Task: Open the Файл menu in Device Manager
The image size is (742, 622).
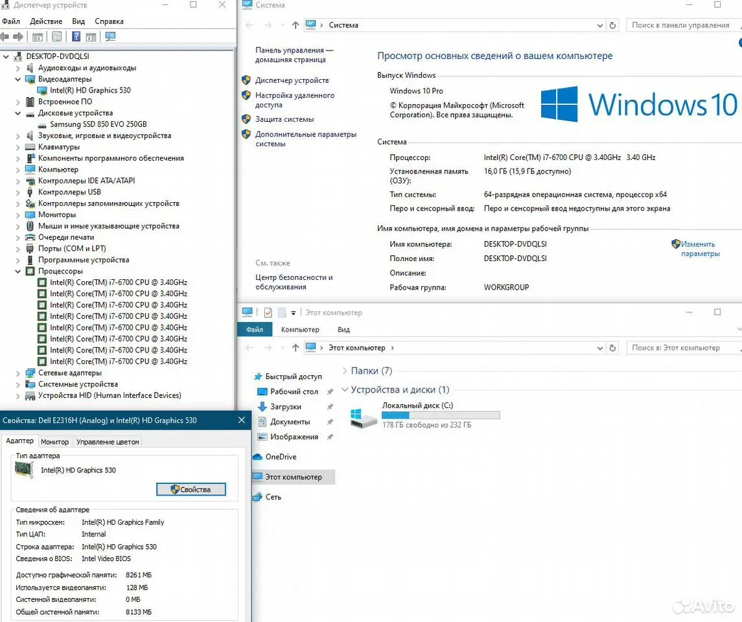Action: 11,21
